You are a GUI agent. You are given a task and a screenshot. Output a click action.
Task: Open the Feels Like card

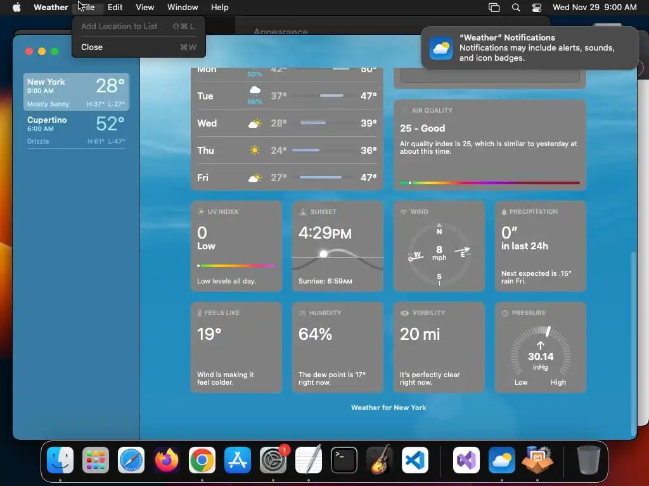(x=236, y=347)
